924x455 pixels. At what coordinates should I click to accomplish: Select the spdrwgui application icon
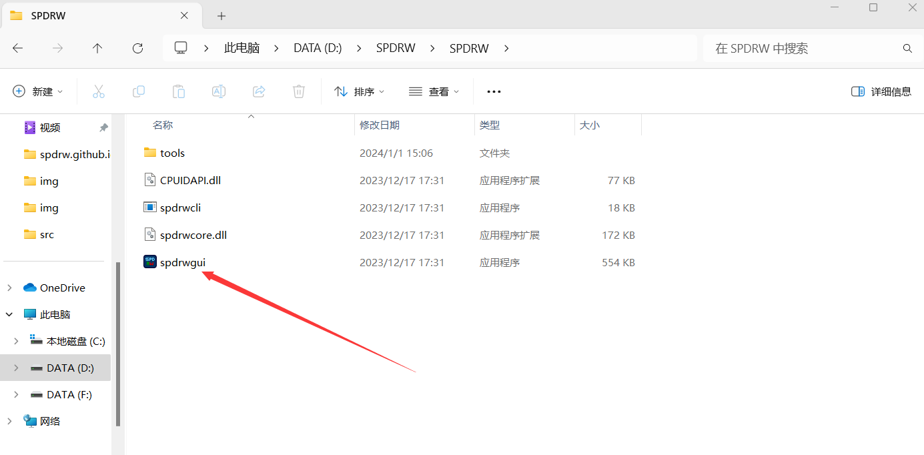(150, 262)
